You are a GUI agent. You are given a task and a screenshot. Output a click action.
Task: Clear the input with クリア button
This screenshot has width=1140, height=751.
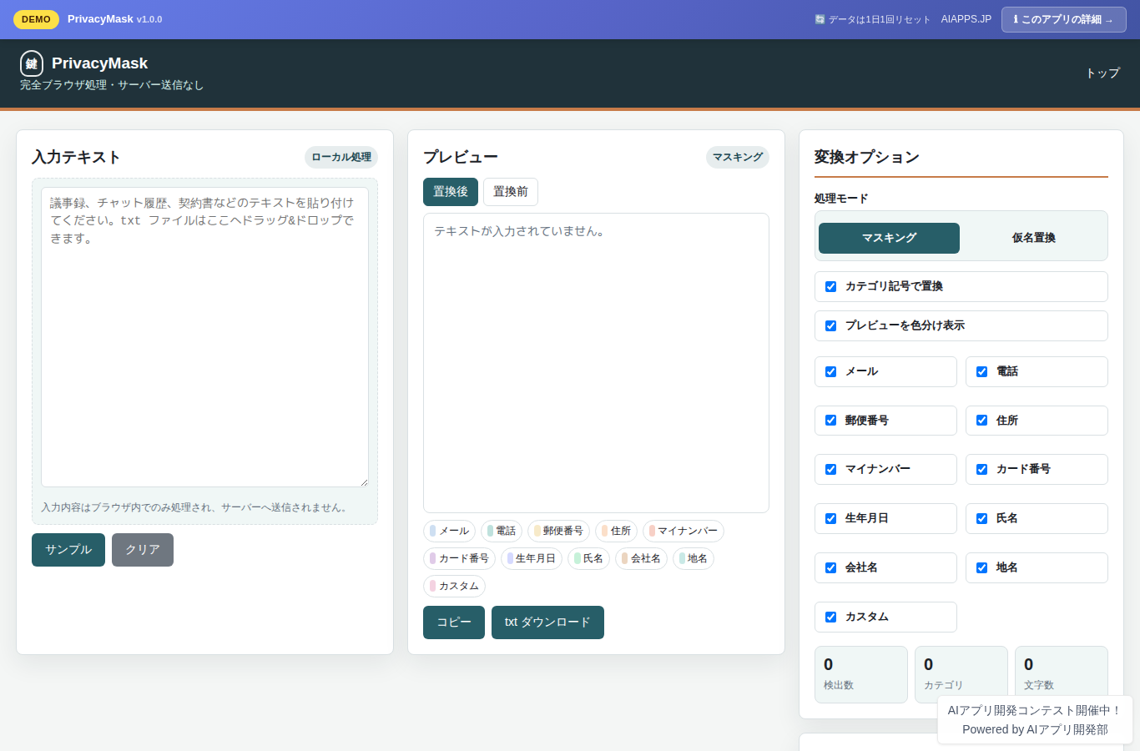143,550
